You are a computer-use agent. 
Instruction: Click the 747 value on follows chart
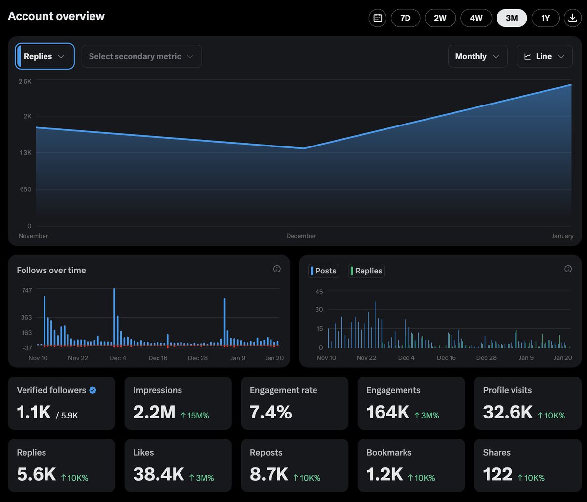click(27, 290)
